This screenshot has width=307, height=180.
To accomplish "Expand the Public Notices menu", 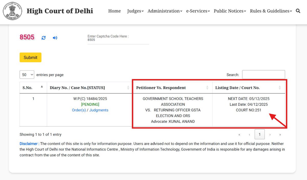I will pos(230,11).
